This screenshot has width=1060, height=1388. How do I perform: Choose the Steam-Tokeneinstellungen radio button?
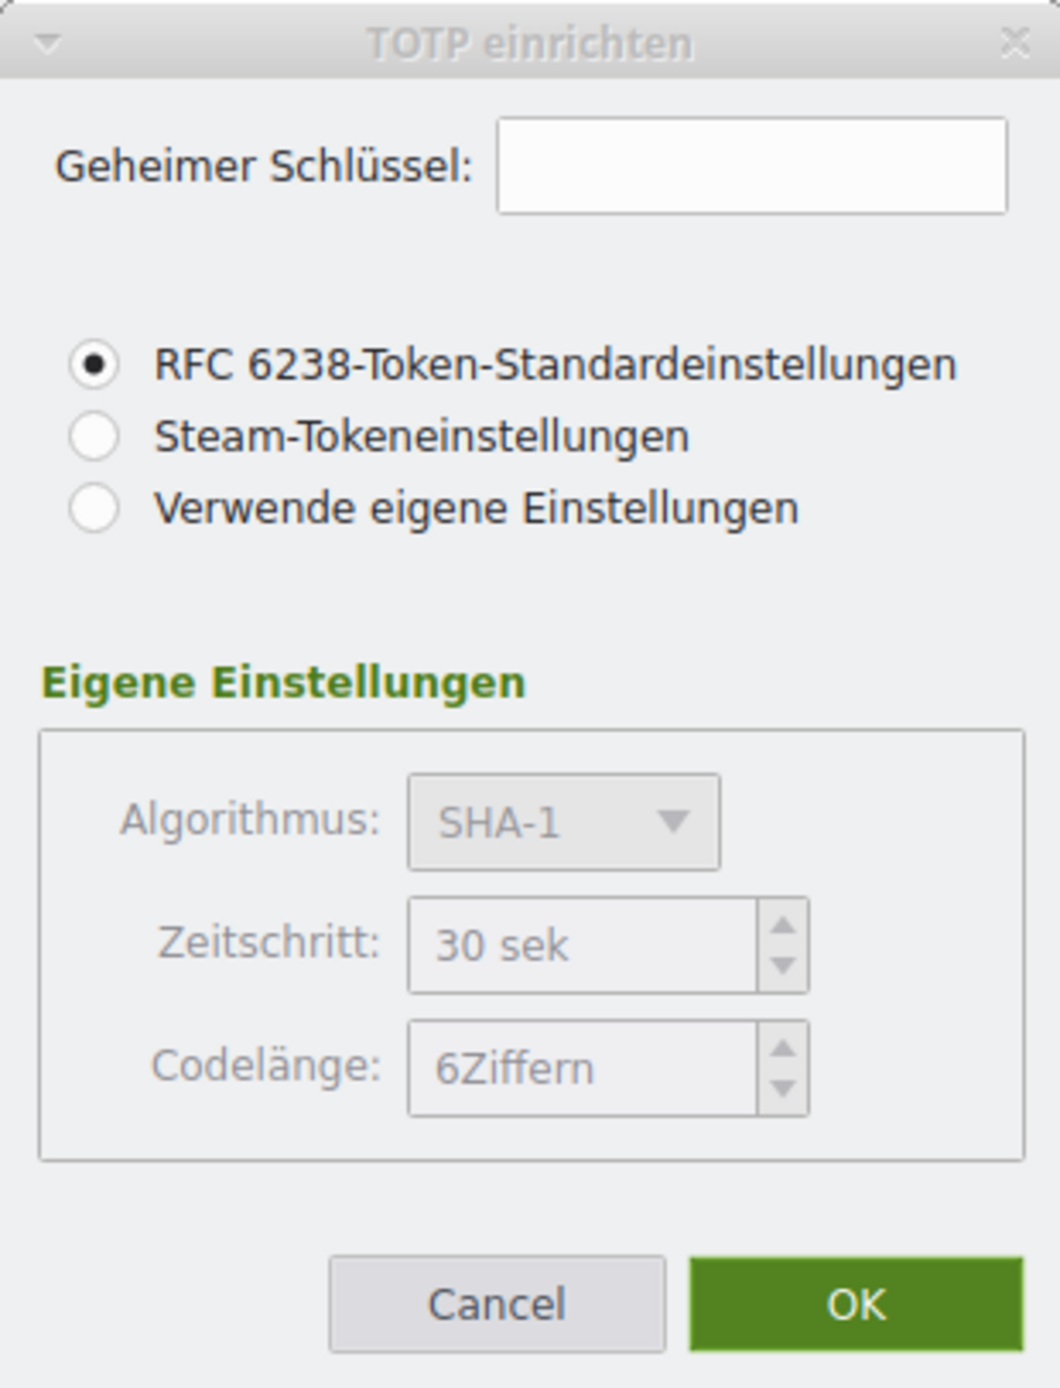pos(95,436)
